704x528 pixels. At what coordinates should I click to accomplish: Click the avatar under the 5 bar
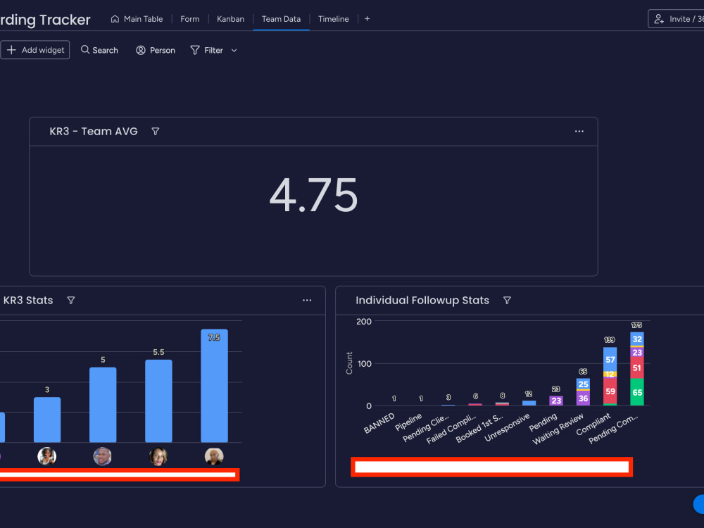coord(103,456)
